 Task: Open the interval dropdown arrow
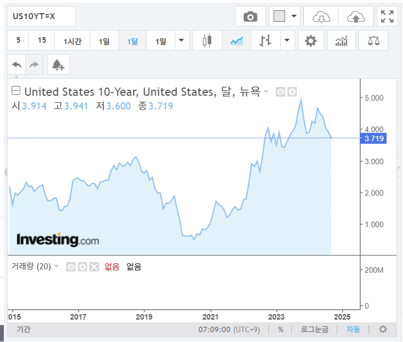[x=181, y=40]
